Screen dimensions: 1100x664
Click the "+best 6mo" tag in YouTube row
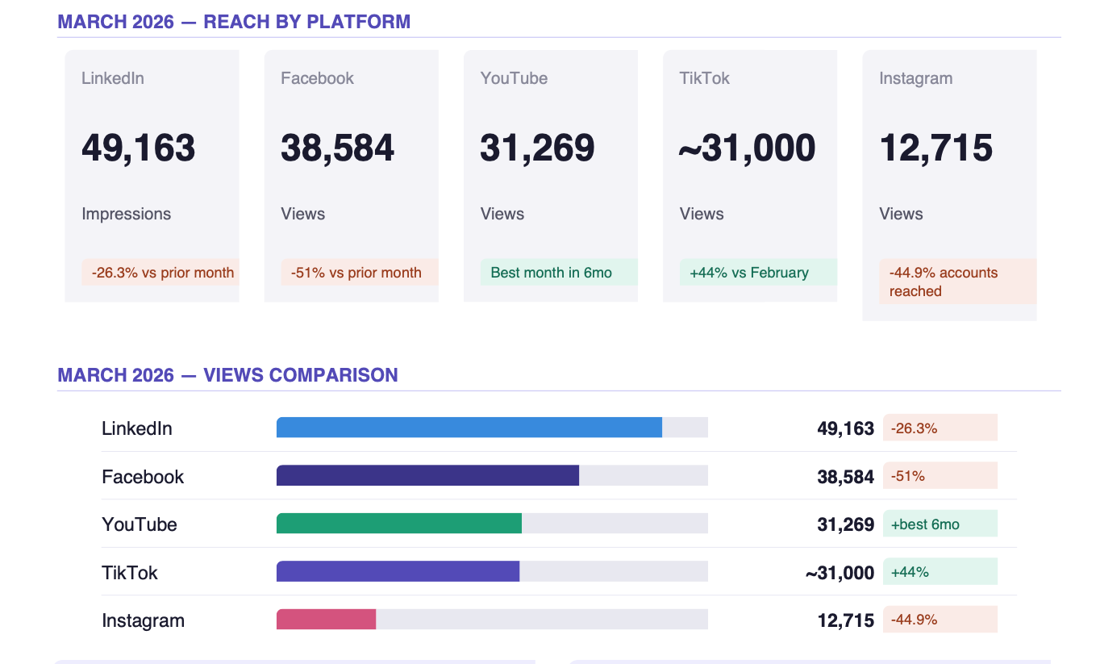940,524
